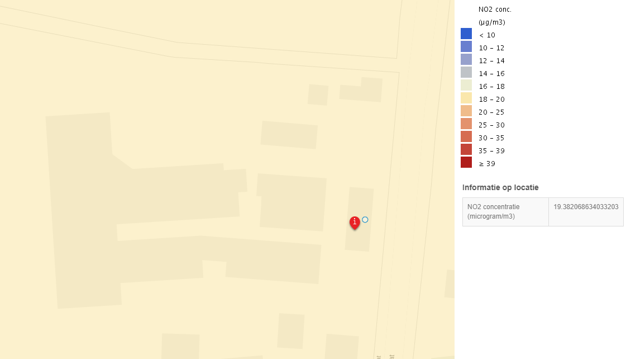Select the value 19.382068634033203
Image resolution: width=626 pixels, height=359 pixels.
[586, 207]
